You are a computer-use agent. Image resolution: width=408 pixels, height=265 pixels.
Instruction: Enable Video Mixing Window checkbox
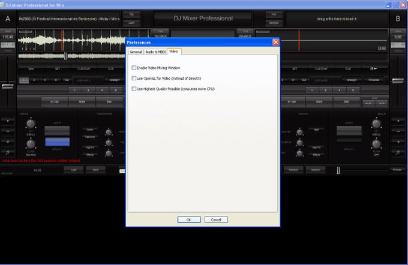click(x=134, y=68)
